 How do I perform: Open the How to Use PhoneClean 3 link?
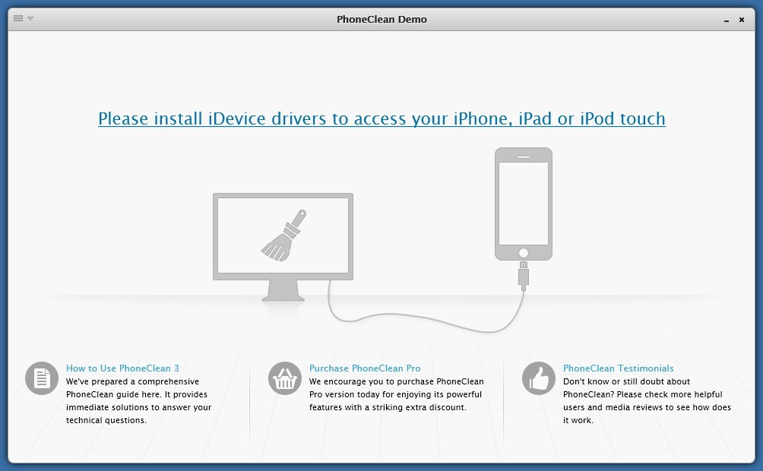tap(122, 368)
